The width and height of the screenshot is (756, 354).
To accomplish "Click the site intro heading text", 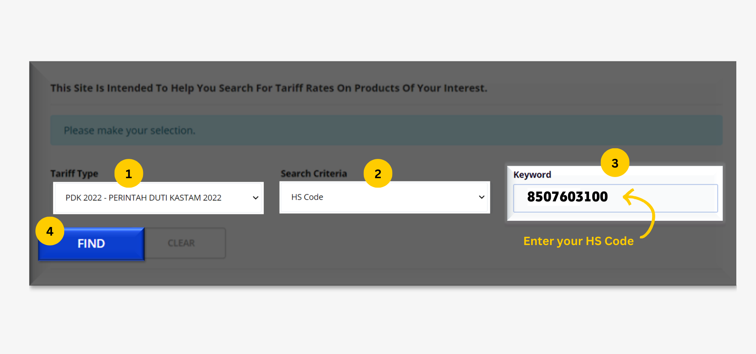I will coord(269,88).
